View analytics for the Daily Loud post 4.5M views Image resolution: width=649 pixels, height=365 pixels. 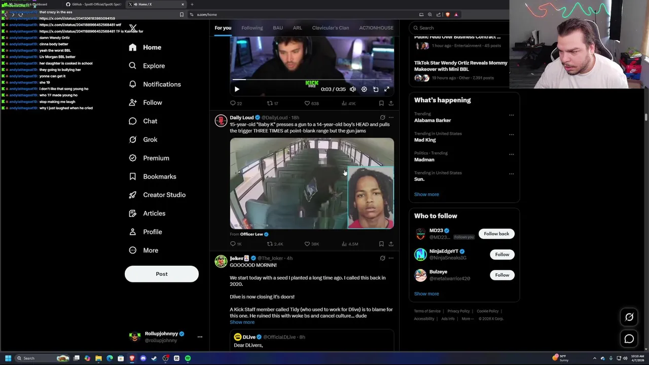tap(350, 244)
